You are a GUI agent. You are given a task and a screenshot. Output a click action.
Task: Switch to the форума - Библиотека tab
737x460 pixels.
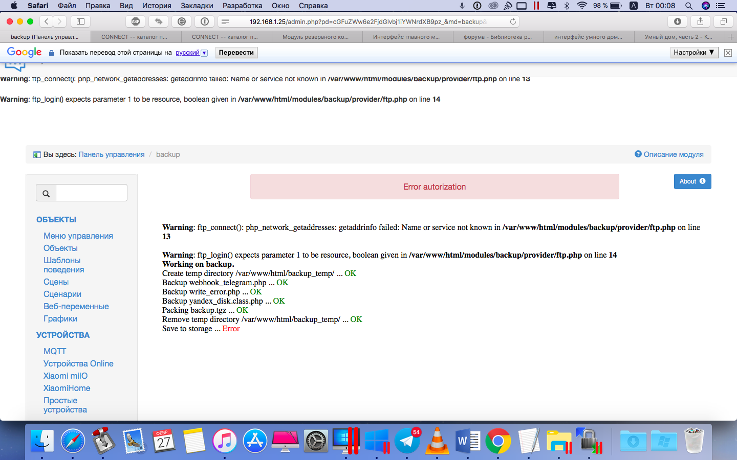(498, 37)
